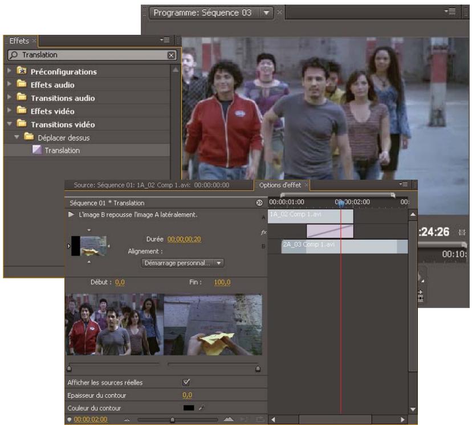Click the Effets list scroll up arrow
This screenshot has width=472, height=425.
pyautogui.click(x=176, y=70)
